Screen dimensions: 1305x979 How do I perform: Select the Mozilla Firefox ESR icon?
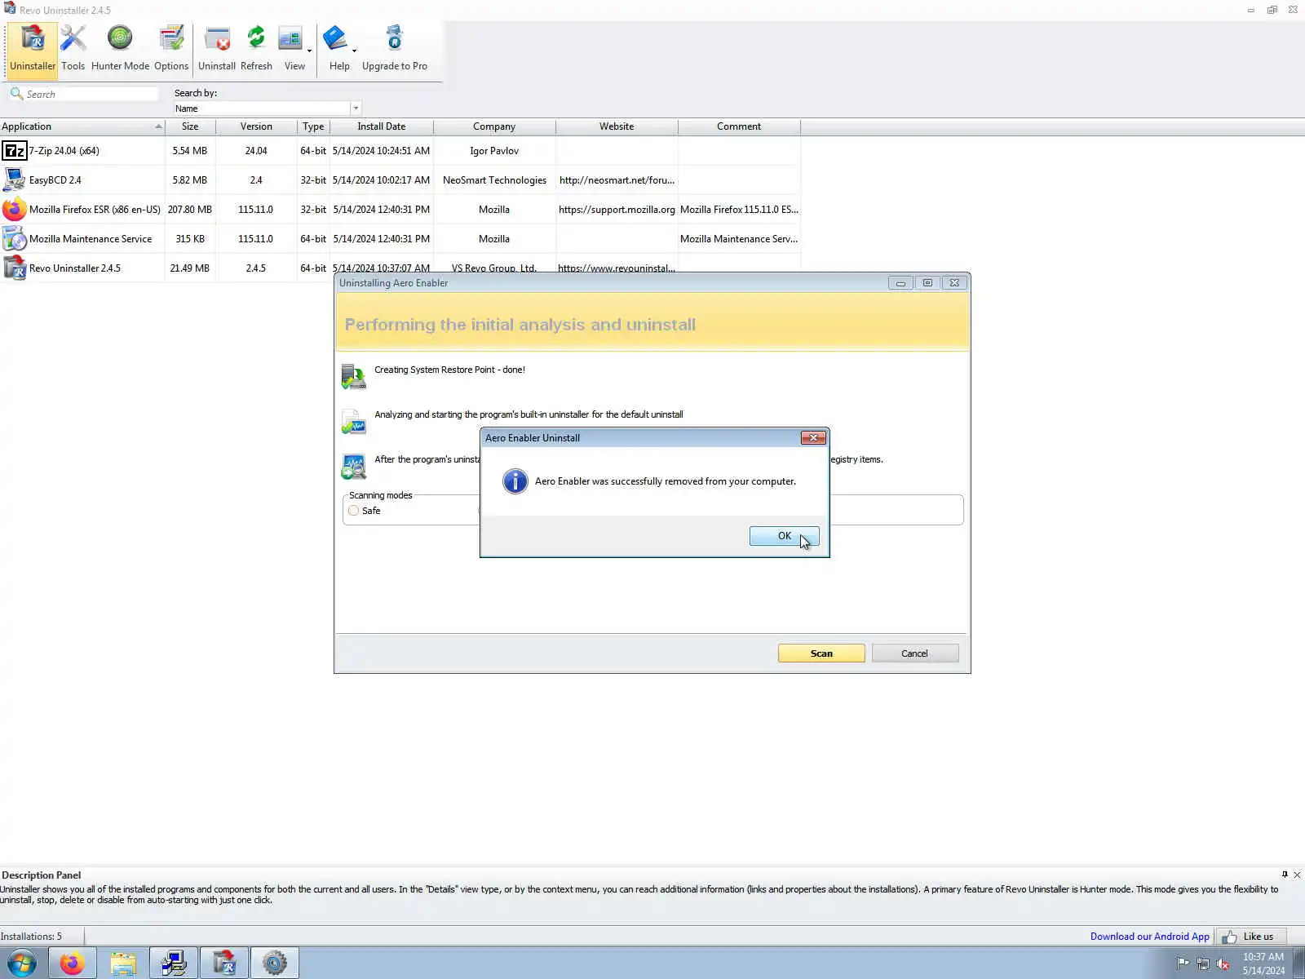point(14,210)
